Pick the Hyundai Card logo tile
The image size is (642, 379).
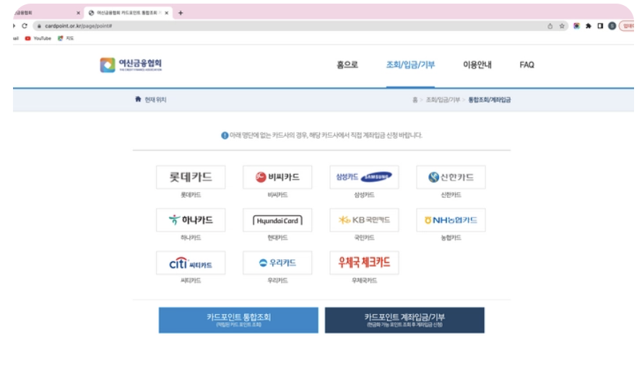(x=277, y=219)
